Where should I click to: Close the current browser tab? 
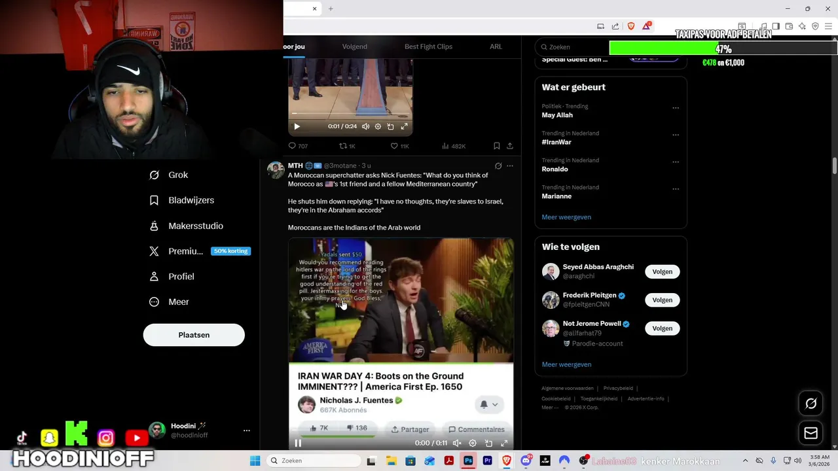(x=314, y=9)
